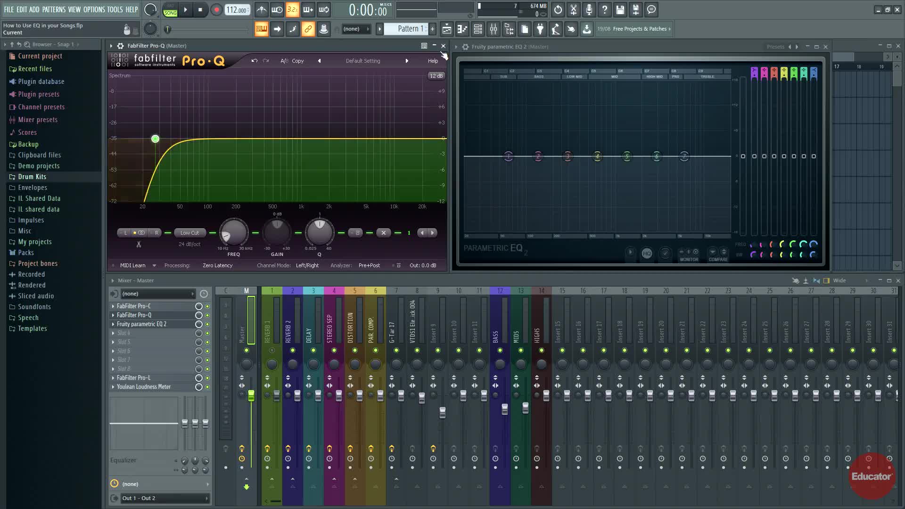Click the one-click audio recording microphone

coord(589,9)
